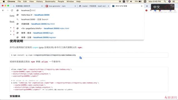
Task: Click the echo alias for cnpm code line
Action: tap(55, 83)
